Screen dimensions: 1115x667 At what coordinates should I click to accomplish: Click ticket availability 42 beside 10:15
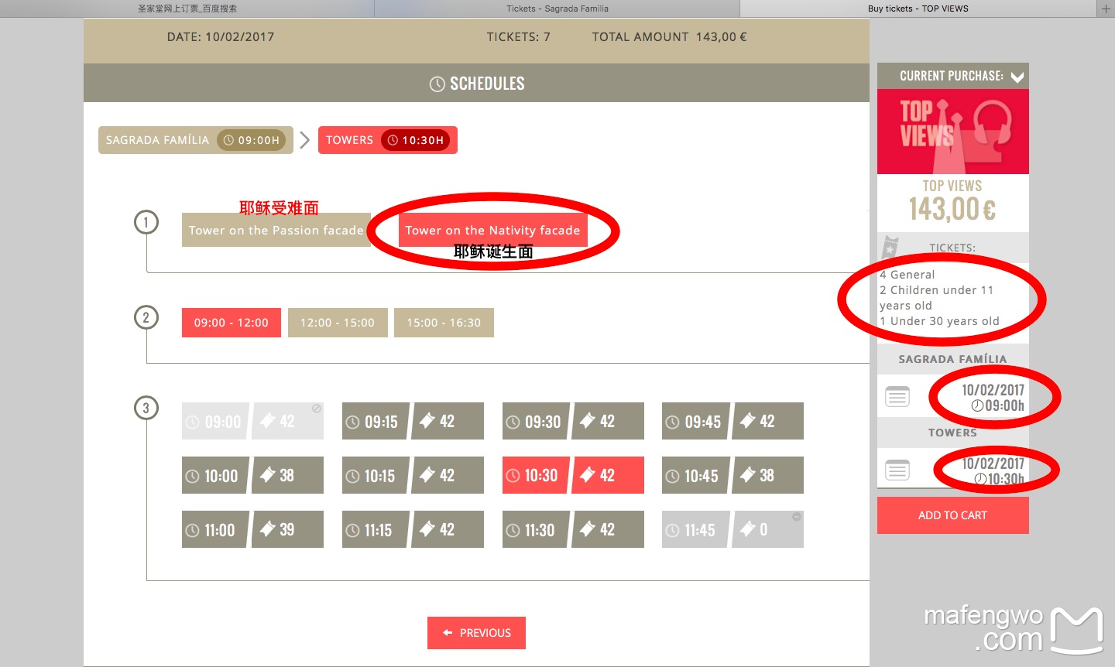pos(448,475)
